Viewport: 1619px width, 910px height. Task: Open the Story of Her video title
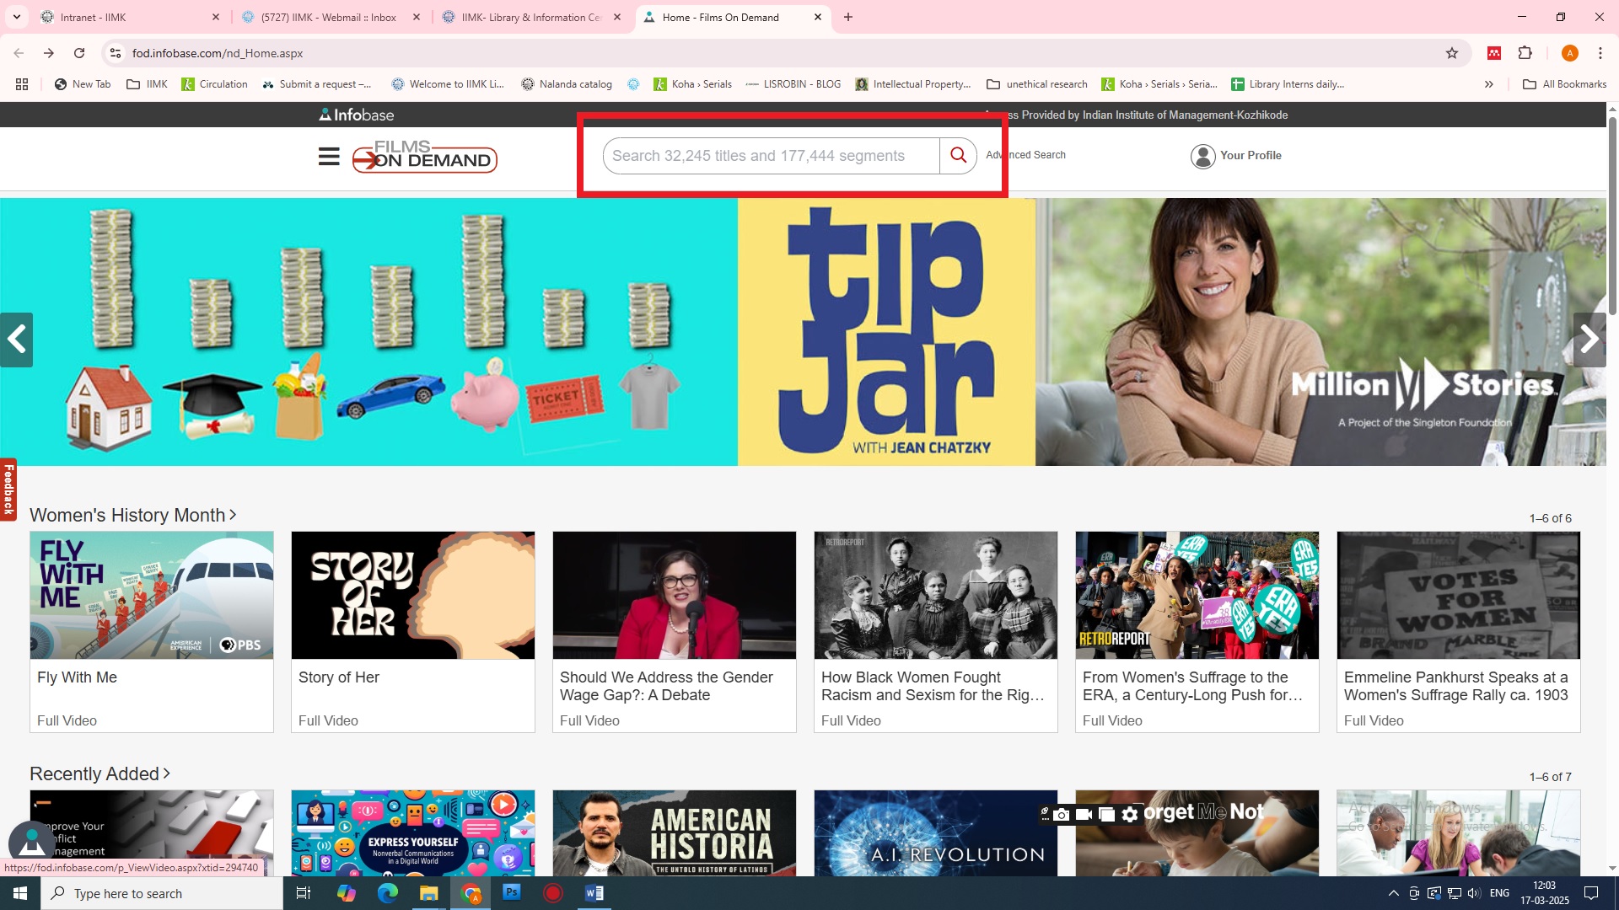(339, 677)
